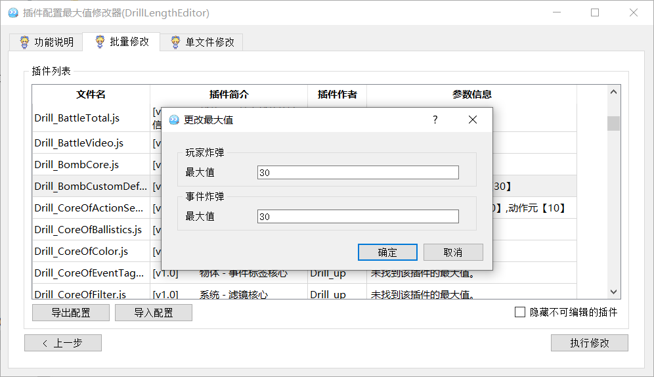Click the 执行修改 button
This screenshot has height=377, width=654.
589,343
